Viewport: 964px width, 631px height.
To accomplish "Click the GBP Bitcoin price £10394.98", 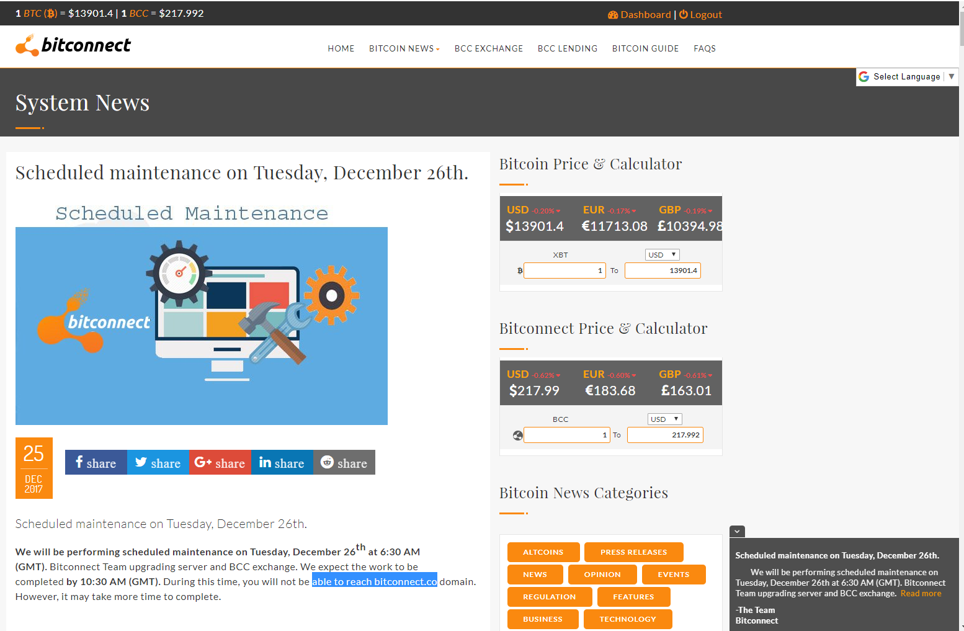I will tap(690, 226).
